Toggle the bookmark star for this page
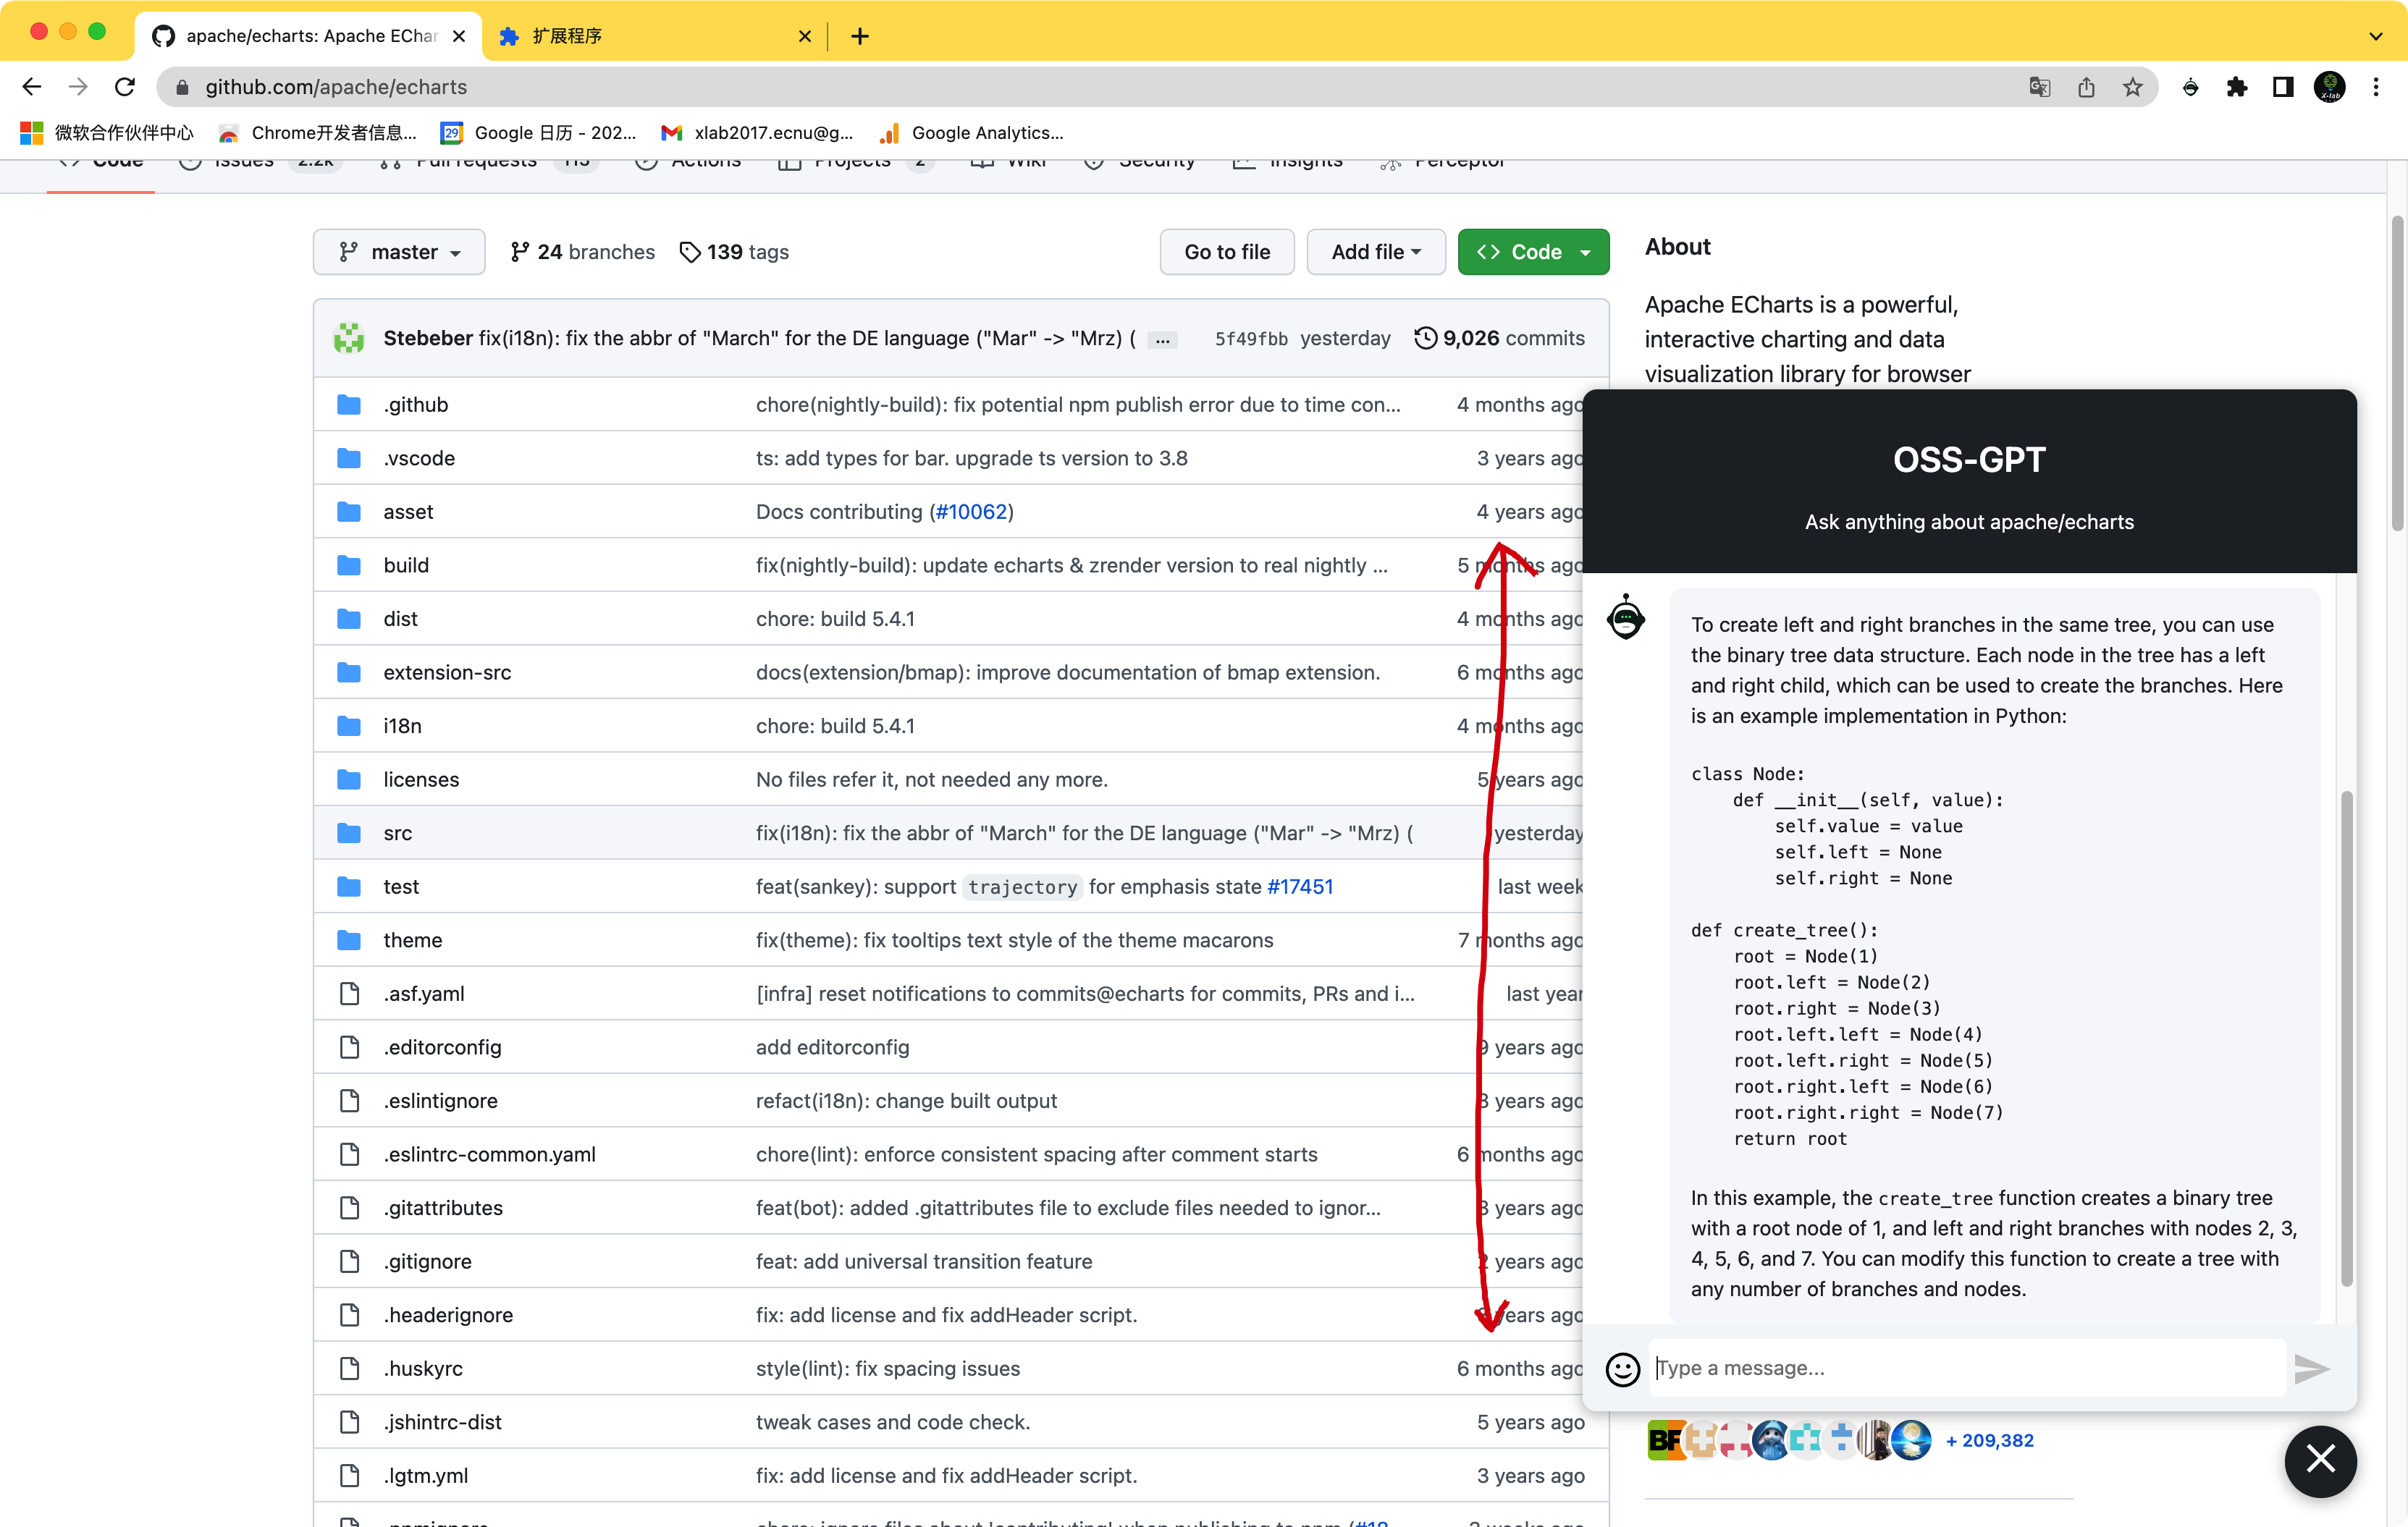The image size is (2408, 1527). 2133,87
